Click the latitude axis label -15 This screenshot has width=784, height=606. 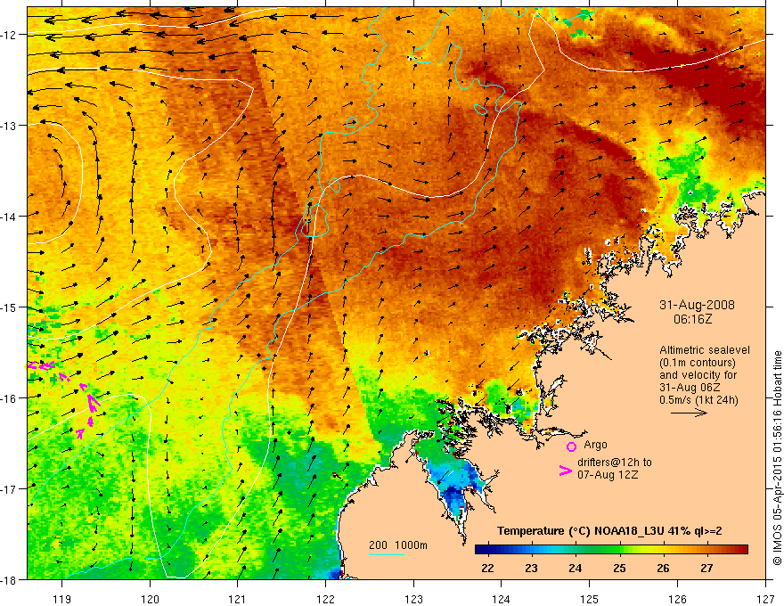click(x=10, y=307)
